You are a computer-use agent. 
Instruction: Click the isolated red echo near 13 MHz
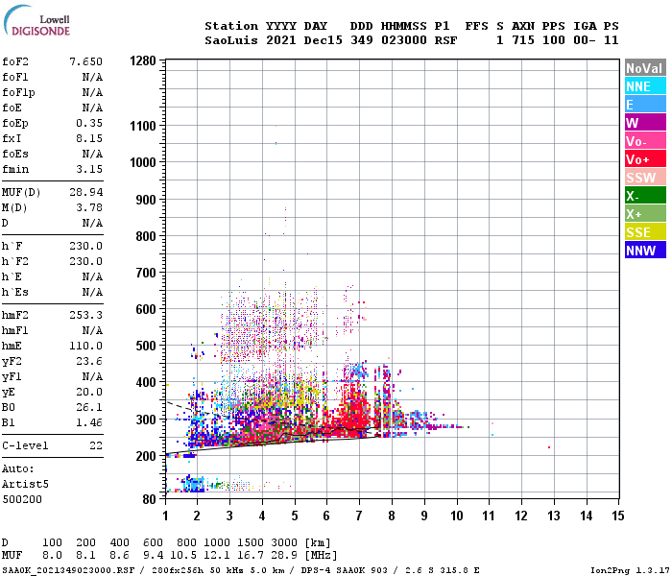(x=549, y=447)
